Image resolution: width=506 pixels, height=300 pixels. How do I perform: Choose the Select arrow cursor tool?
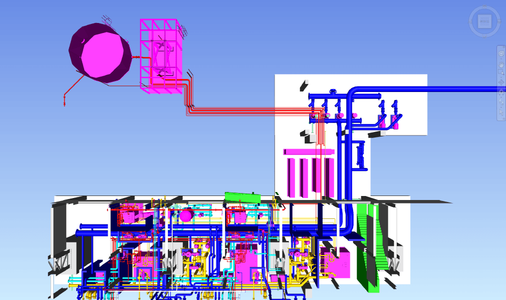coord(501,112)
